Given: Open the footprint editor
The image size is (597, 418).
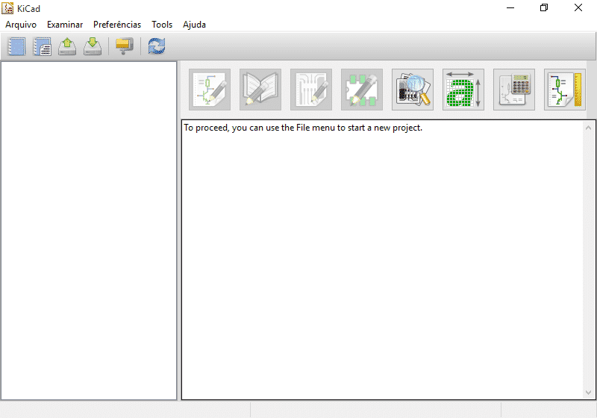Looking at the screenshot, I should (362, 90).
